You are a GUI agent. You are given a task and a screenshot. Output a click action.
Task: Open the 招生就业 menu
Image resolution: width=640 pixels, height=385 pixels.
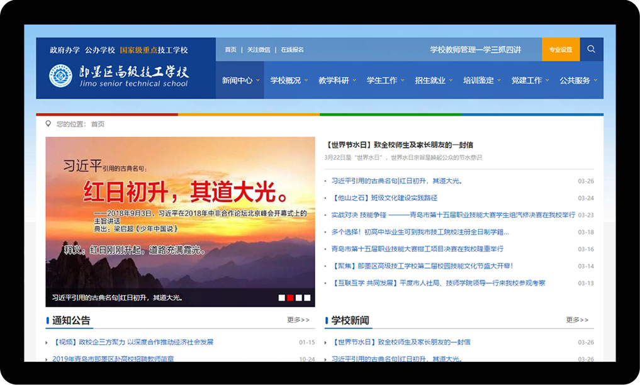pyautogui.click(x=430, y=81)
